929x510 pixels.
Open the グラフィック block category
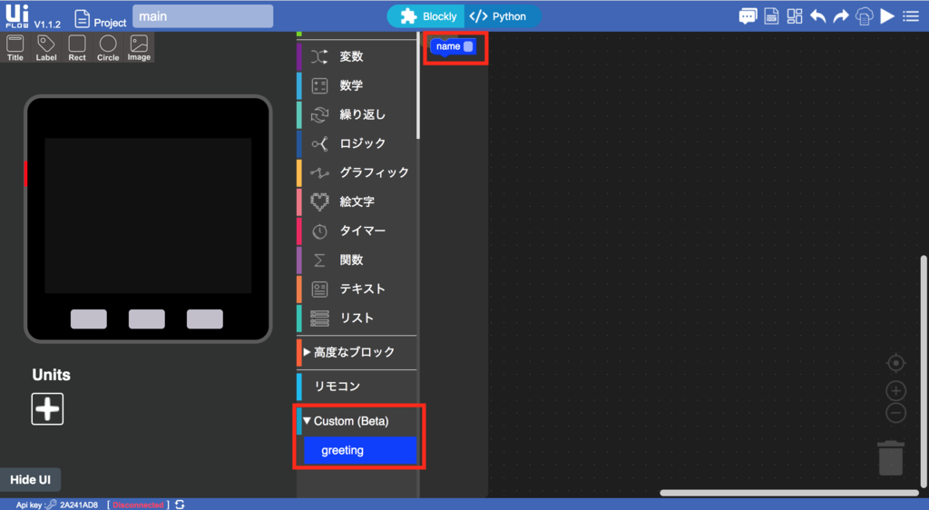pyautogui.click(x=357, y=172)
